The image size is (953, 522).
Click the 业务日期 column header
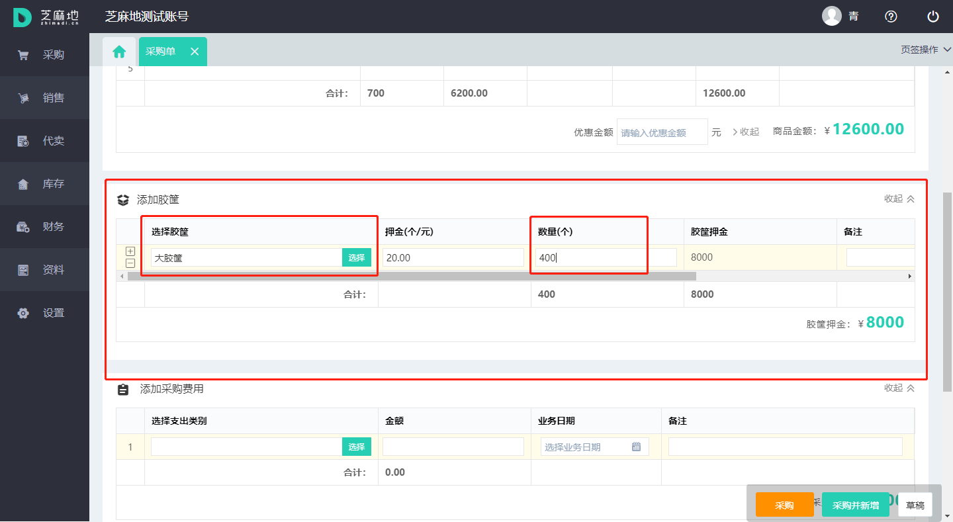[557, 421]
